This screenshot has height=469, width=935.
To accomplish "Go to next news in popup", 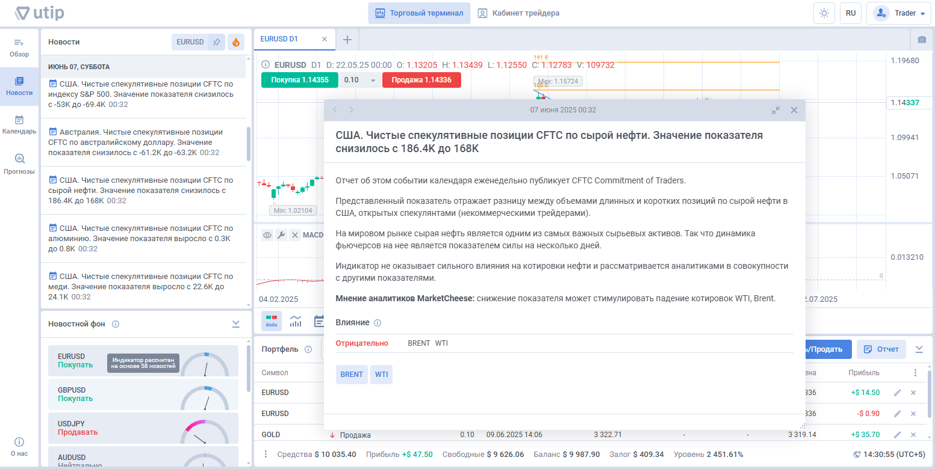I will [352, 110].
